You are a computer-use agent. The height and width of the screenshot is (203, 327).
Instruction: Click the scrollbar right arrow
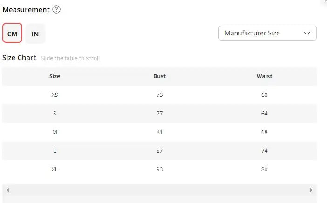[311, 190]
